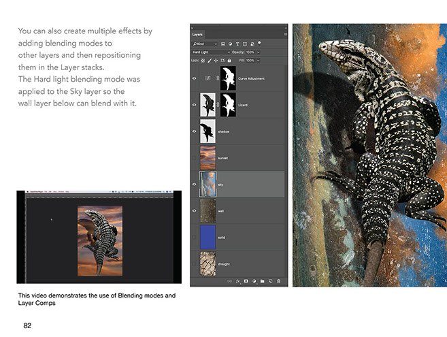The height and width of the screenshot is (337, 447).
Task: Select the wall layer by name
Action: pos(220,211)
